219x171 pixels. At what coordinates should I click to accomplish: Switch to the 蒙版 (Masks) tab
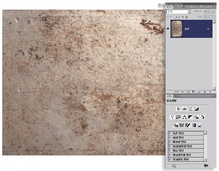coord(177,96)
